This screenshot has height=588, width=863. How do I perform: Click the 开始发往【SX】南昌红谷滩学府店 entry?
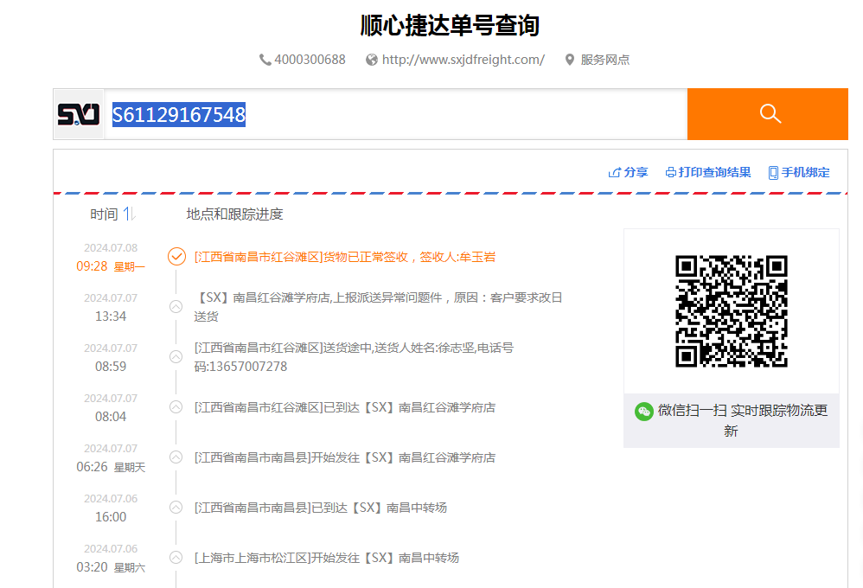[x=344, y=457]
